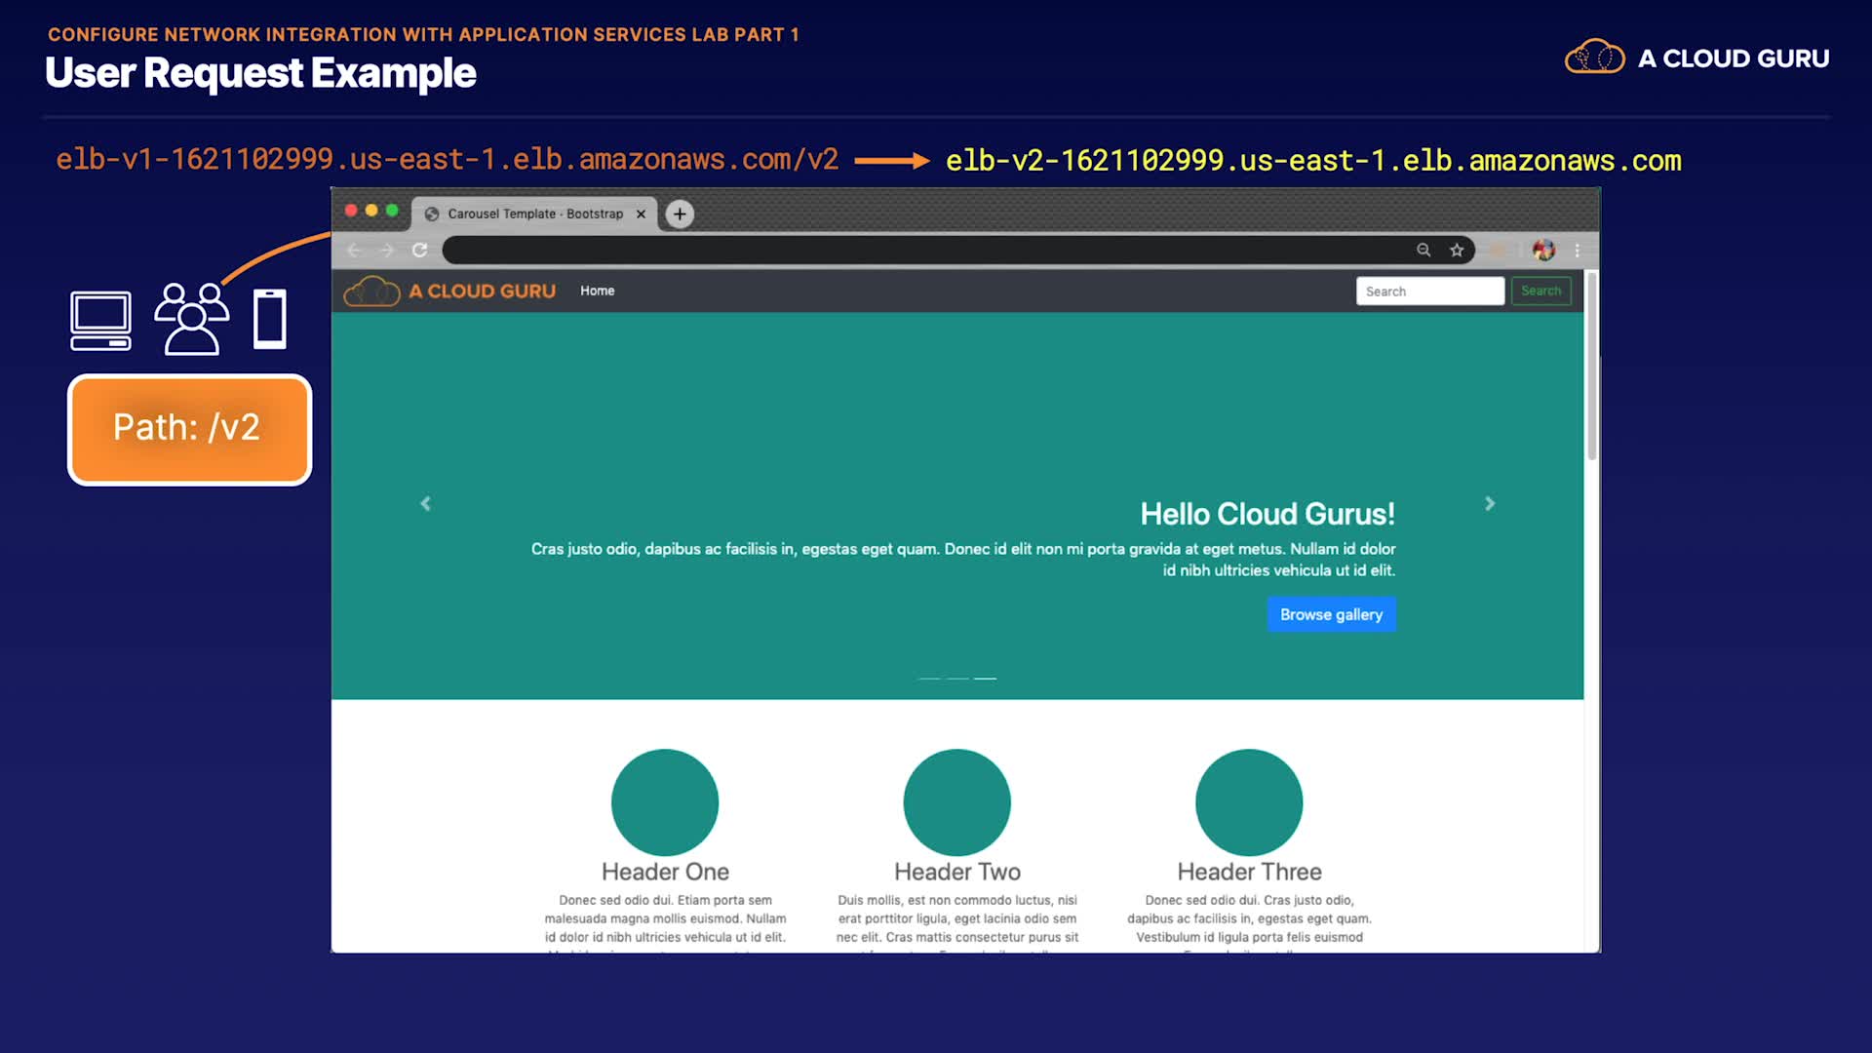
Task: Click the Home navigation link
Action: click(597, 291)
